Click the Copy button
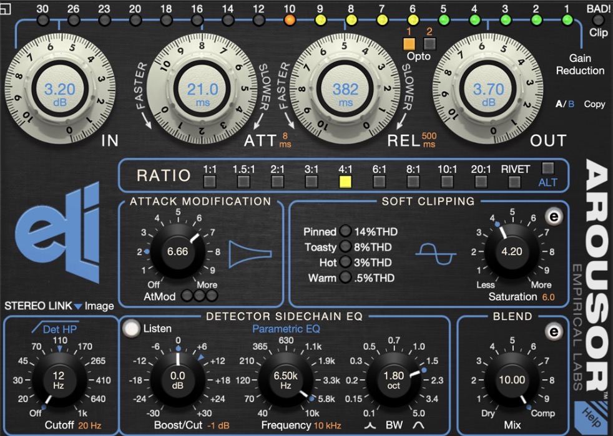 [594, 104]
